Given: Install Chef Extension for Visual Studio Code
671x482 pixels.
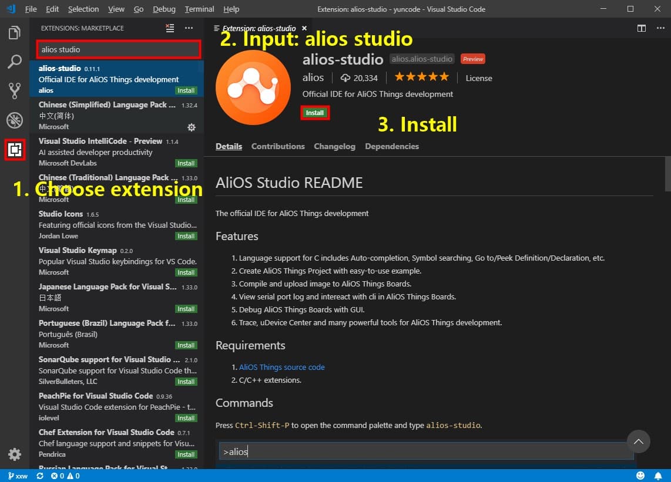Looking at the screenshot, I should tap(186, 454).
